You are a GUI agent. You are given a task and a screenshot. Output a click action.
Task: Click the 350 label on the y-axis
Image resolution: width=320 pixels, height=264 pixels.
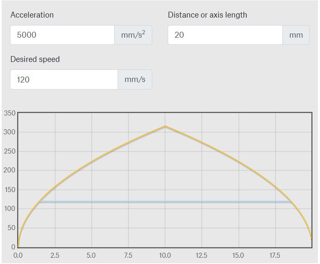pos(10,113)
